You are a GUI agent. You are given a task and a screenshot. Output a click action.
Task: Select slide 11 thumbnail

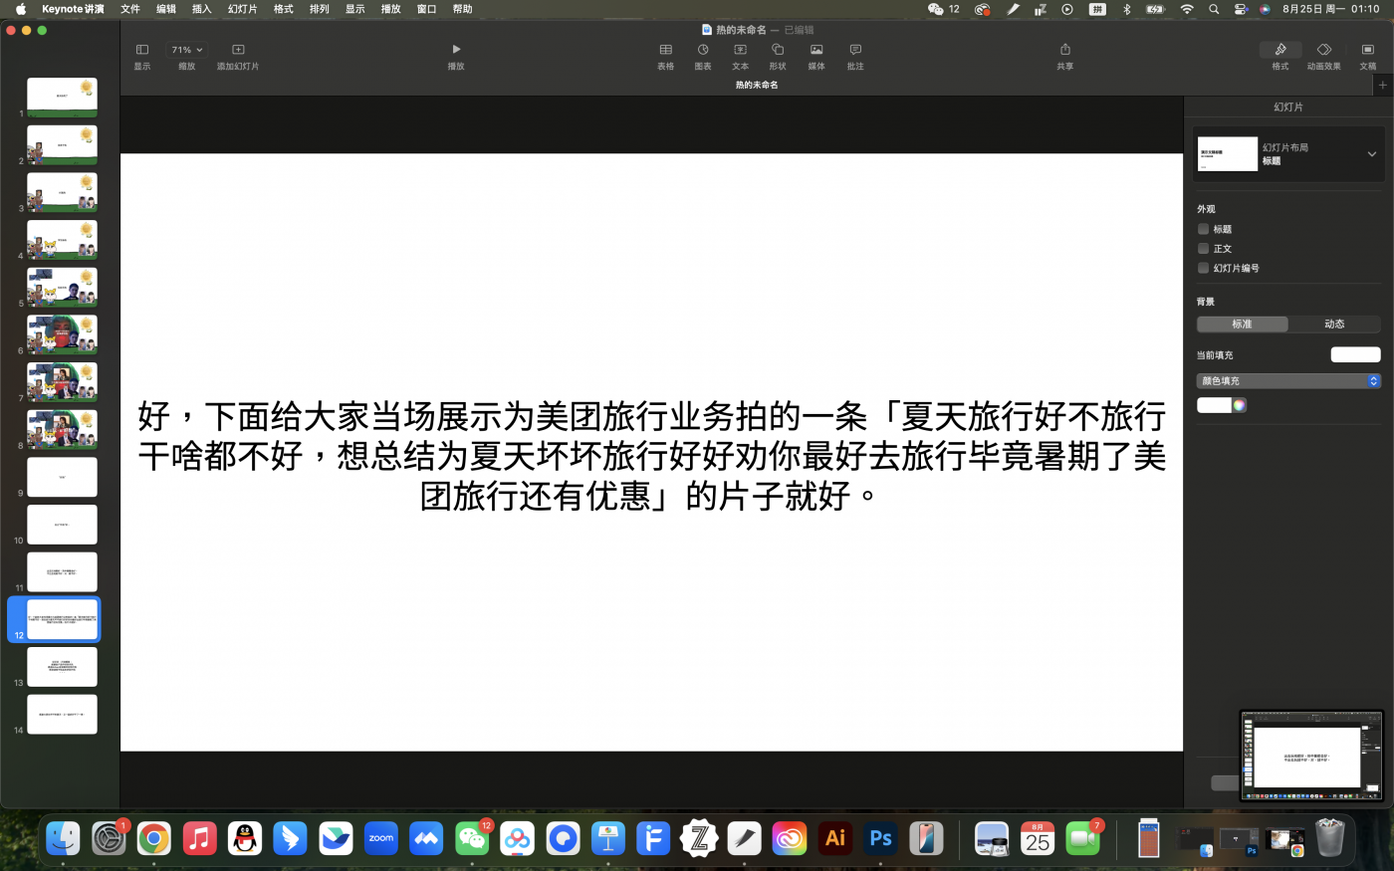point(62,572)
